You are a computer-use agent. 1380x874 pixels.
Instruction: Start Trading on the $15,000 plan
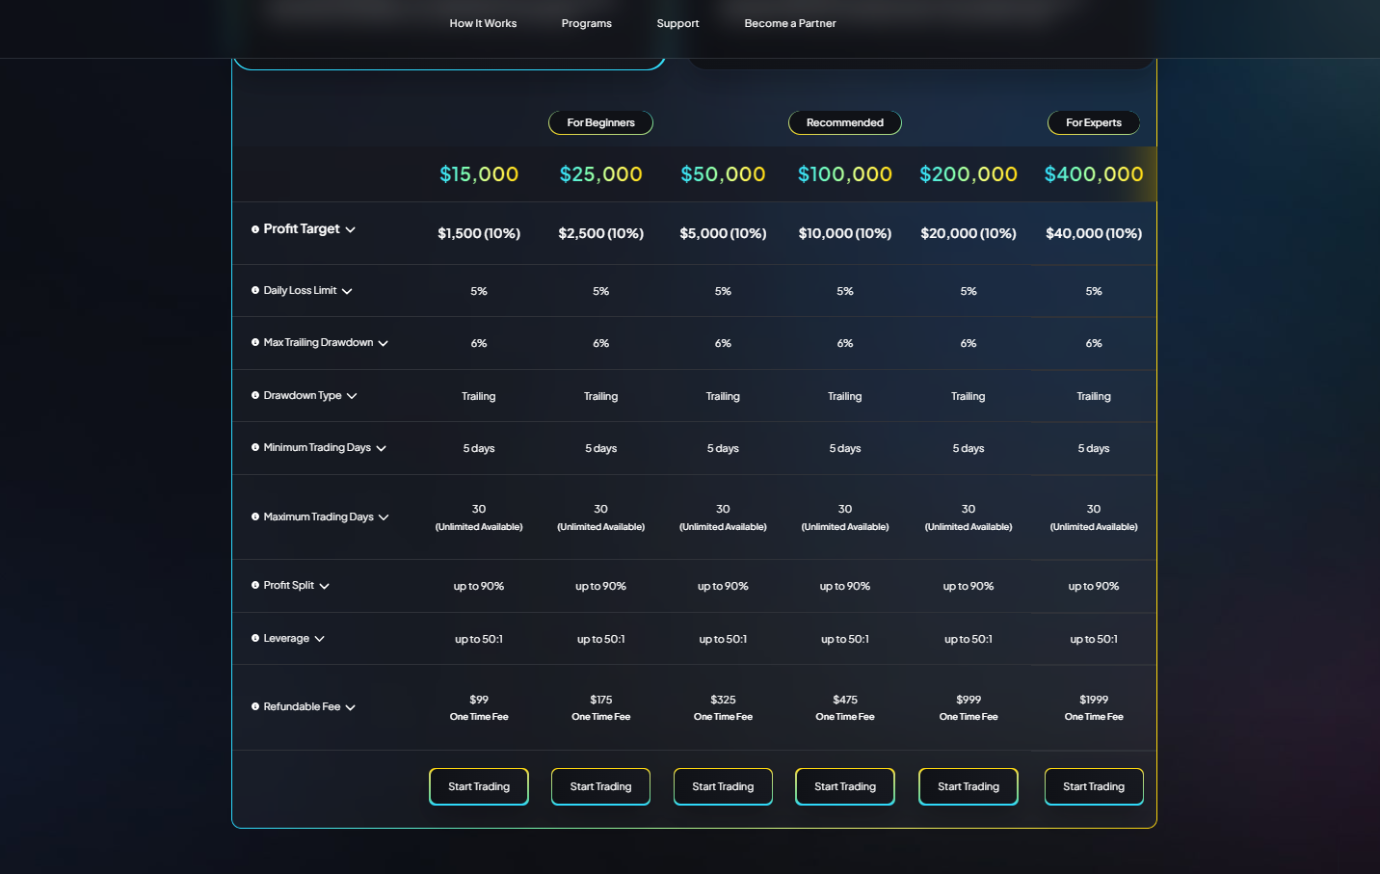479,786
